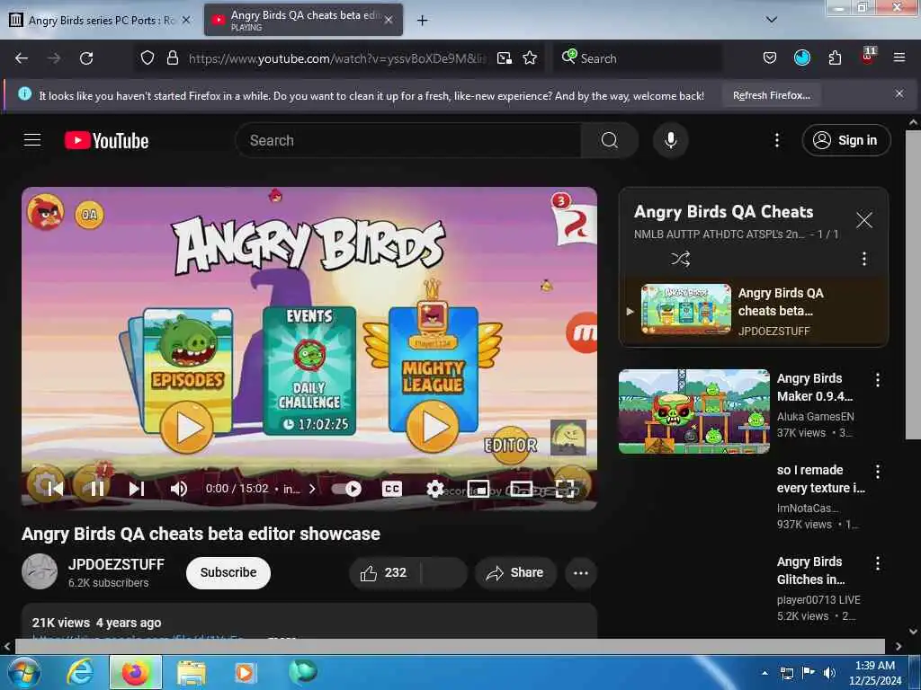
Task: Close the Angry Birds series PC Ports tab
Action: pos(185,20)
